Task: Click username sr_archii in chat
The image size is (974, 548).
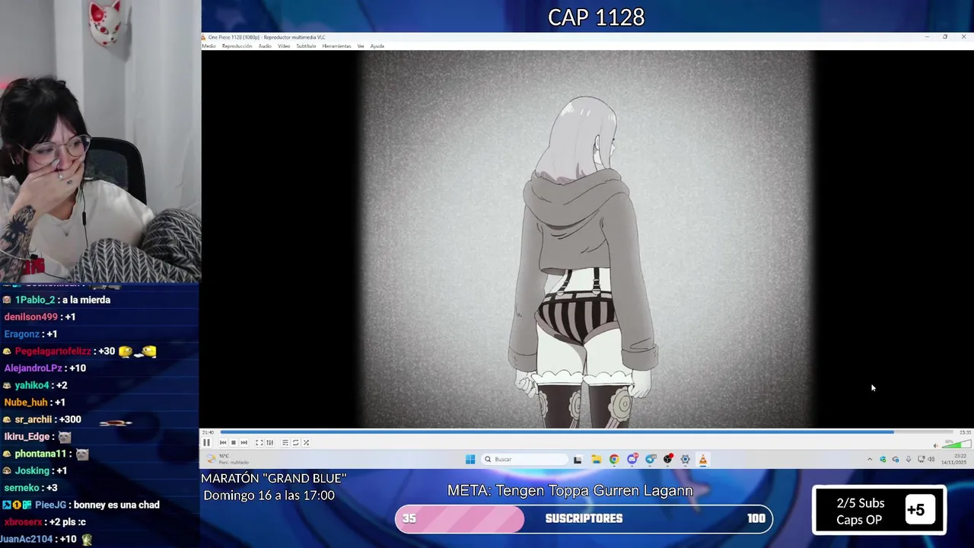Action: (x=33, y=419)
